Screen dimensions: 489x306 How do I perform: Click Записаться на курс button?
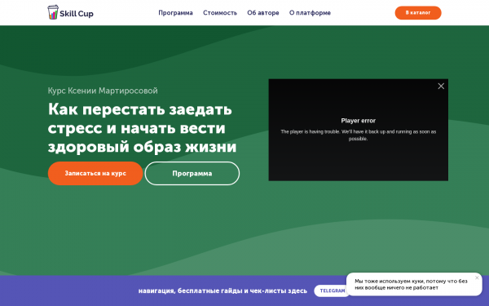95,173
